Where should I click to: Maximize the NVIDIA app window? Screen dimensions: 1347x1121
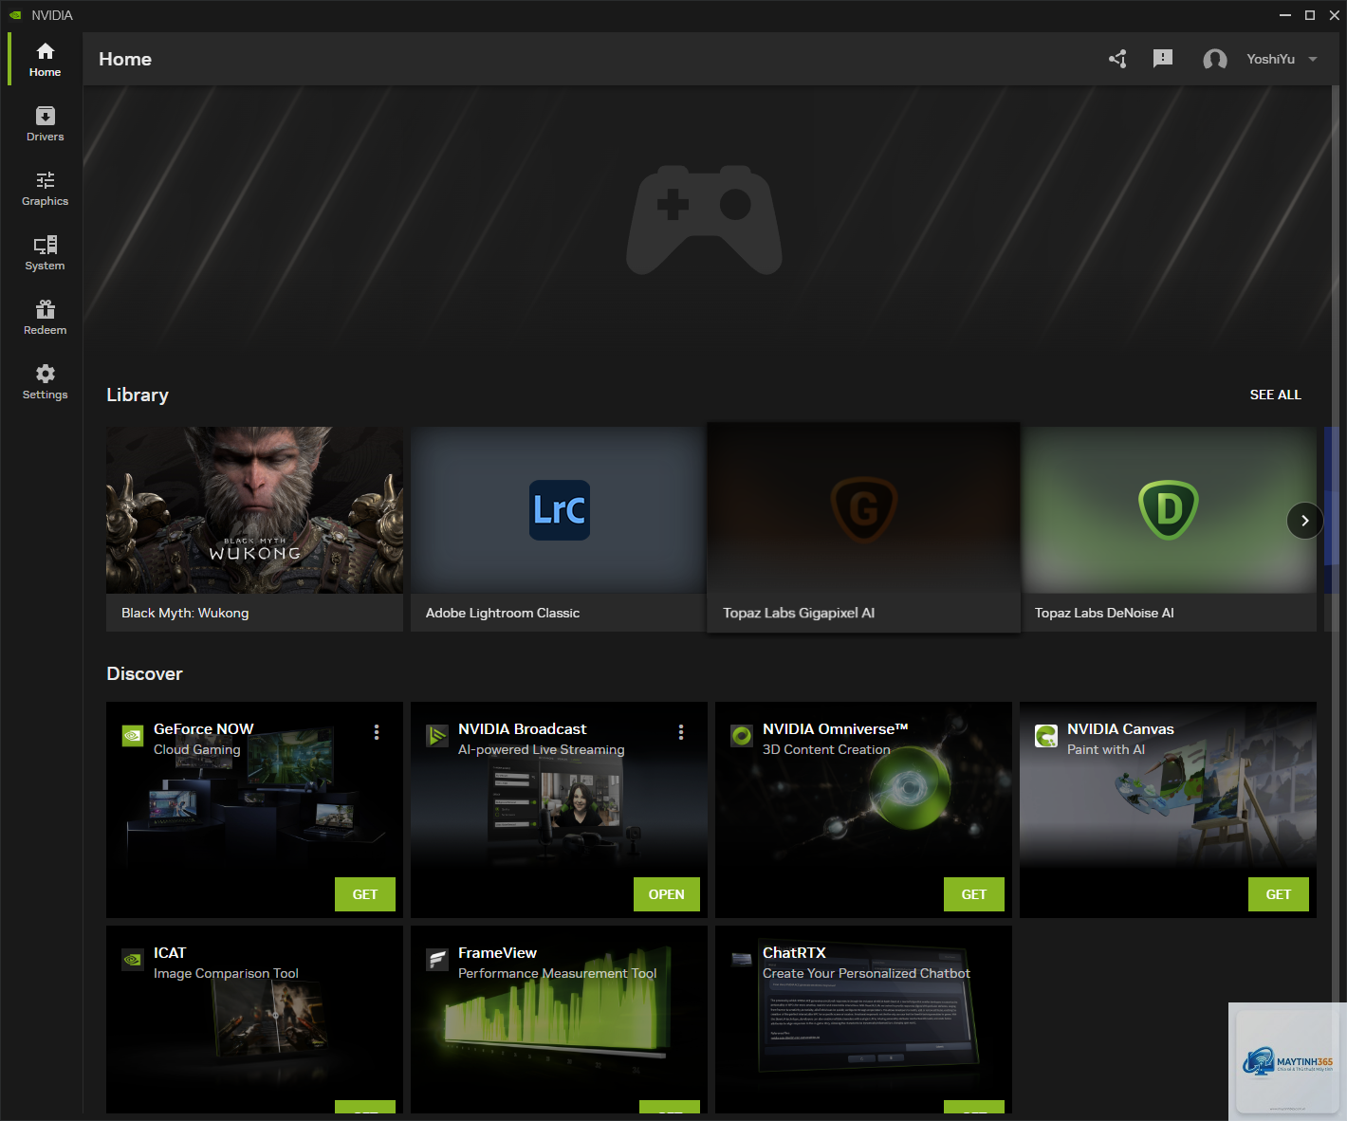(1310, 15)
